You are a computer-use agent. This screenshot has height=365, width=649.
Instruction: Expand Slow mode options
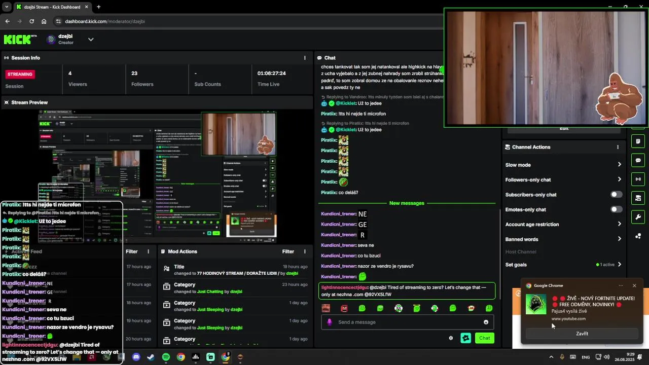[619, 165]
